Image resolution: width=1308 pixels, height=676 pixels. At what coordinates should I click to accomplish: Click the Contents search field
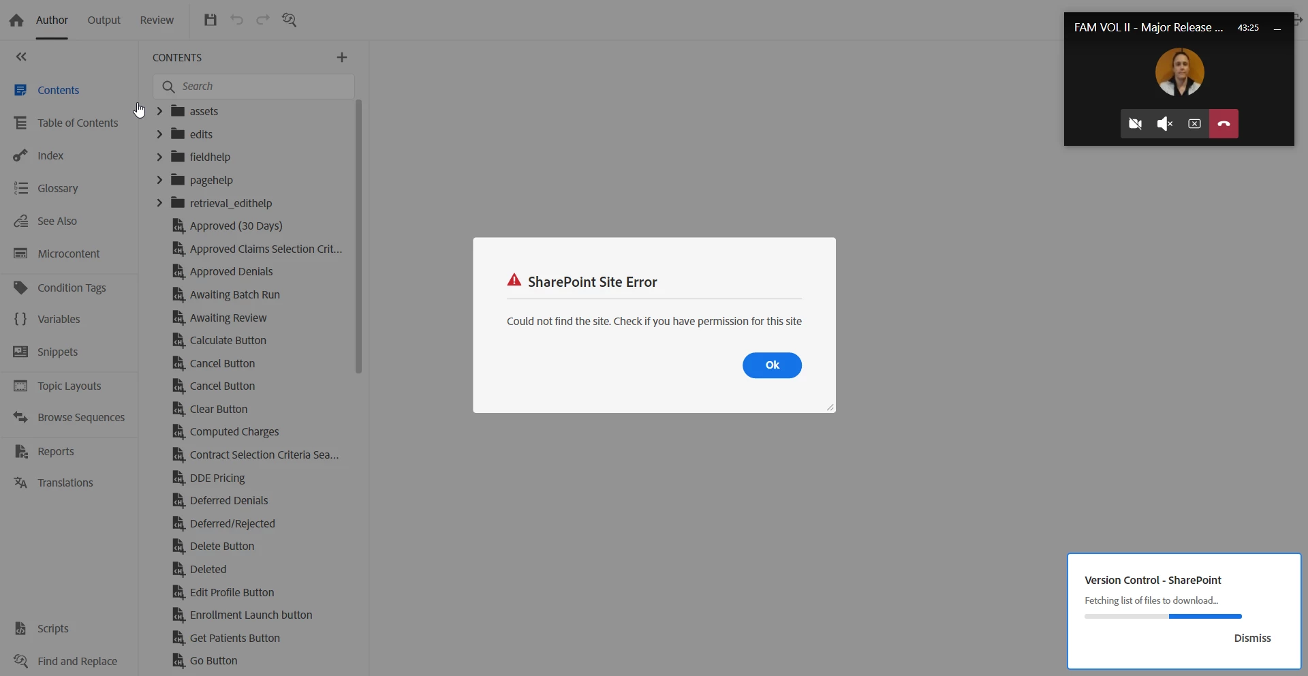coord(254,87)
